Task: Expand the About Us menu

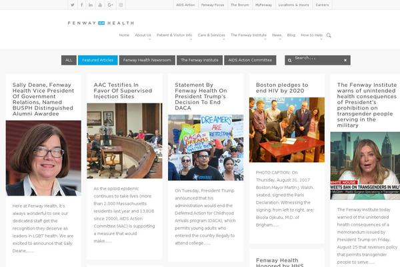Action: (143, 35)
